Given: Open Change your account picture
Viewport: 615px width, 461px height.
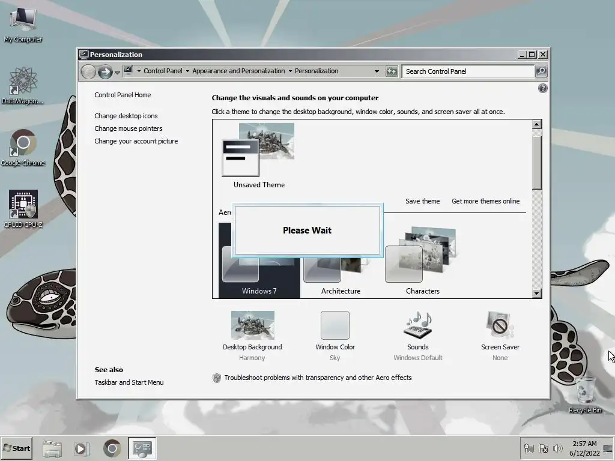Looking at the screenshot, I should [x=136, y=141].
